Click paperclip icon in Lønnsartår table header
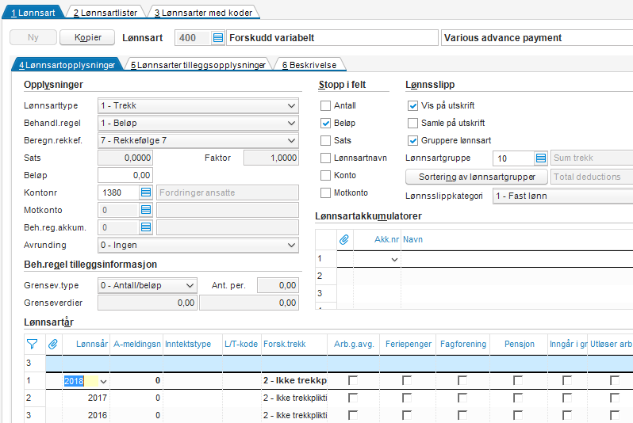Viewport: 633px width, 423px height. (x=53, y=344)
